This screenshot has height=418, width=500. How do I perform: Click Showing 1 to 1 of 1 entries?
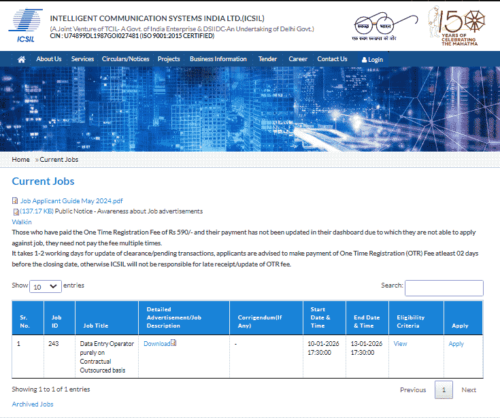click(51, 389)
